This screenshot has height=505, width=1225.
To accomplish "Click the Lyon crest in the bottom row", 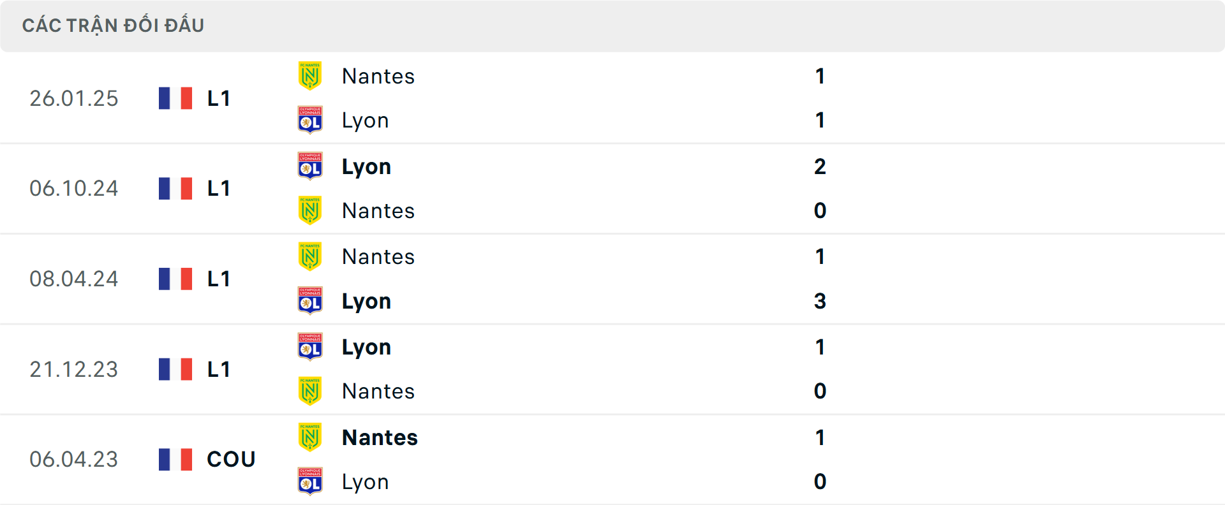I will coord(310,481).
